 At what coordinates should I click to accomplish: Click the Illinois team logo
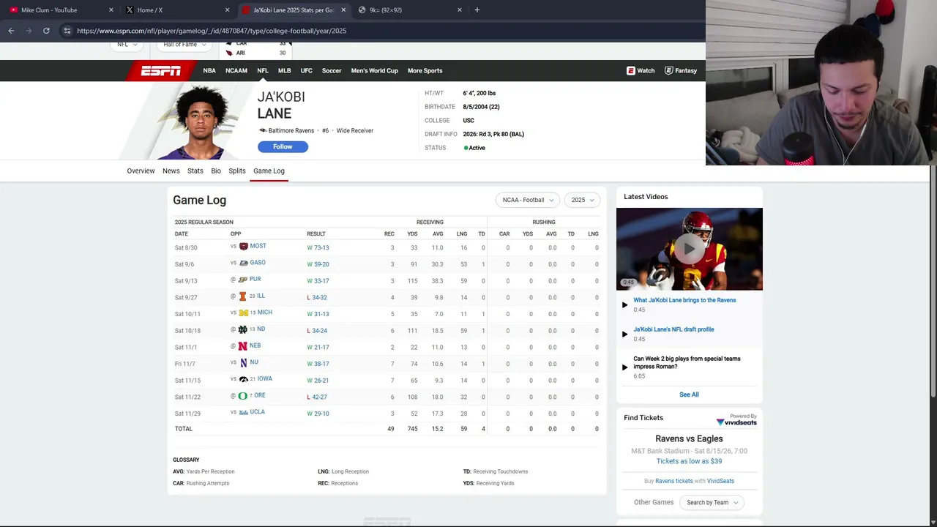pyautogui.click(x=243, y=296)
